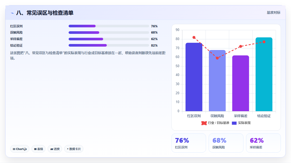This screenshot has height=163, width=291.
Task: Click the benchmark point on 结论验证 bar
Action: 264,42
